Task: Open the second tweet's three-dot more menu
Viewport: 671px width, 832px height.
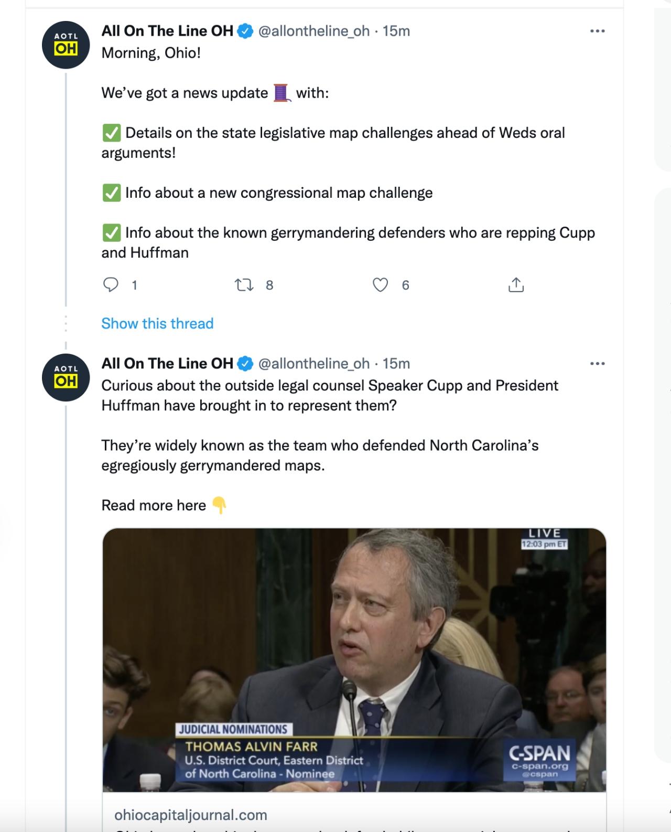Action: 597,364
